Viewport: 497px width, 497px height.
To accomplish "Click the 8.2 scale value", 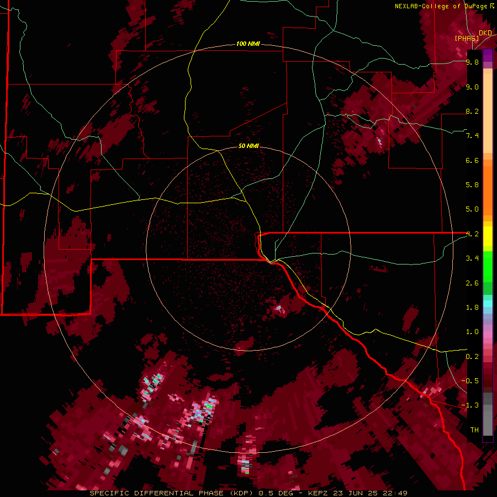I will point(472,111).
